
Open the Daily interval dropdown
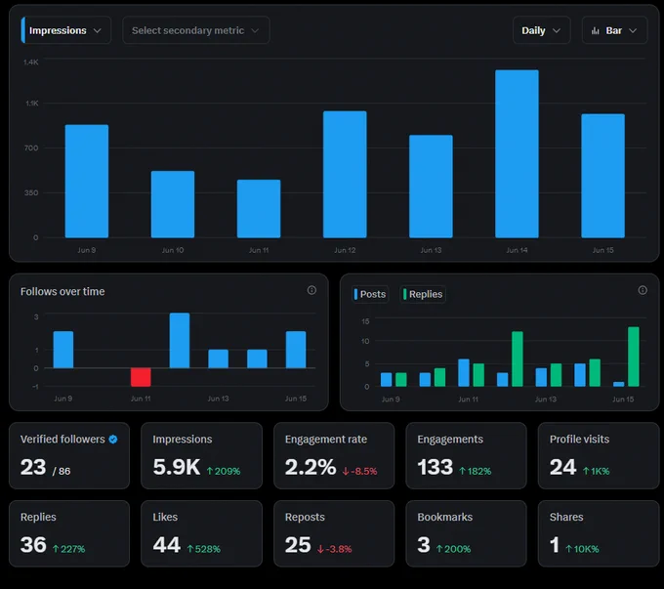541,30
